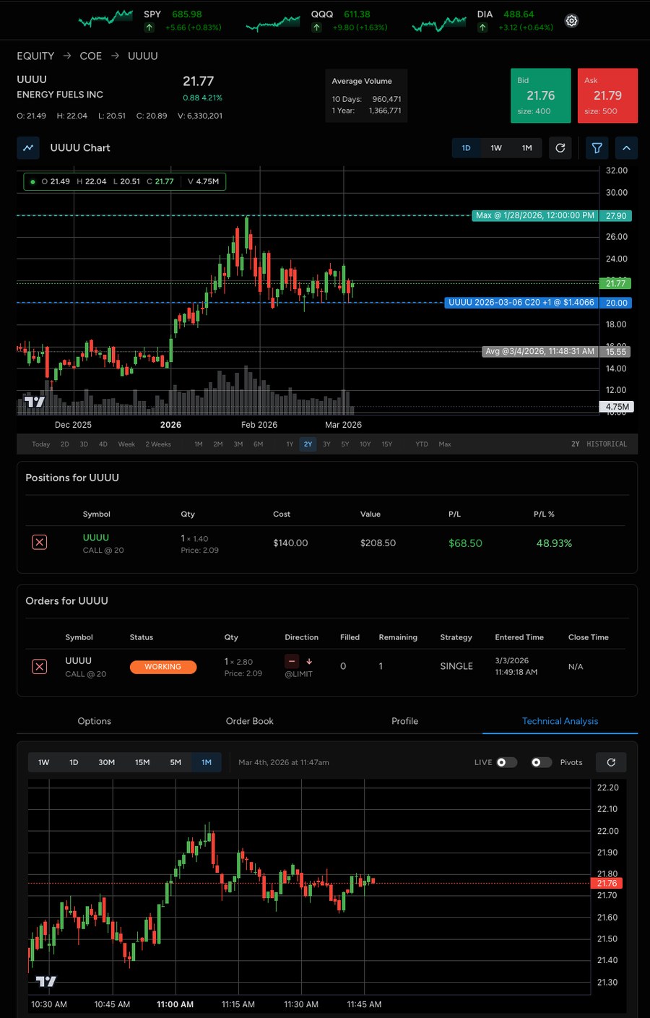Click the TradingView logo on the intraday chart

46,980
